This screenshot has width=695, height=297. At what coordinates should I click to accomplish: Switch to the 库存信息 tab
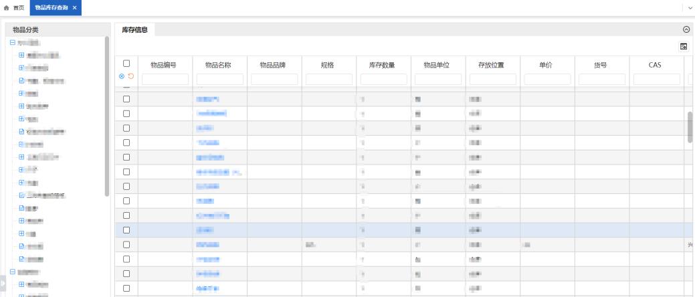point(134,29)
